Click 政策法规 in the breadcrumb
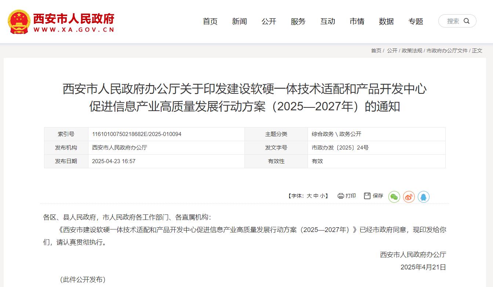Screen dimensions: 493x287 412,51
